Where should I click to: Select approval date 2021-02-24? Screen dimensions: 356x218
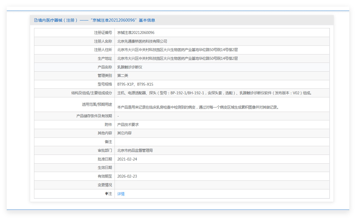click(127, 159)
